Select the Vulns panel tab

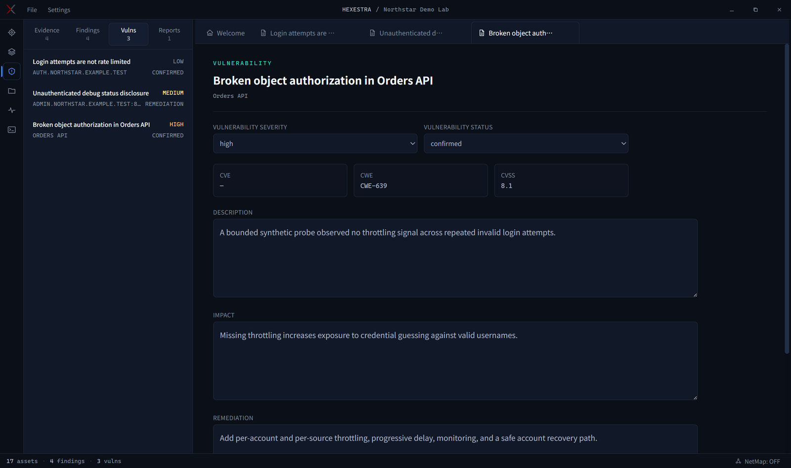pos(129,34)
